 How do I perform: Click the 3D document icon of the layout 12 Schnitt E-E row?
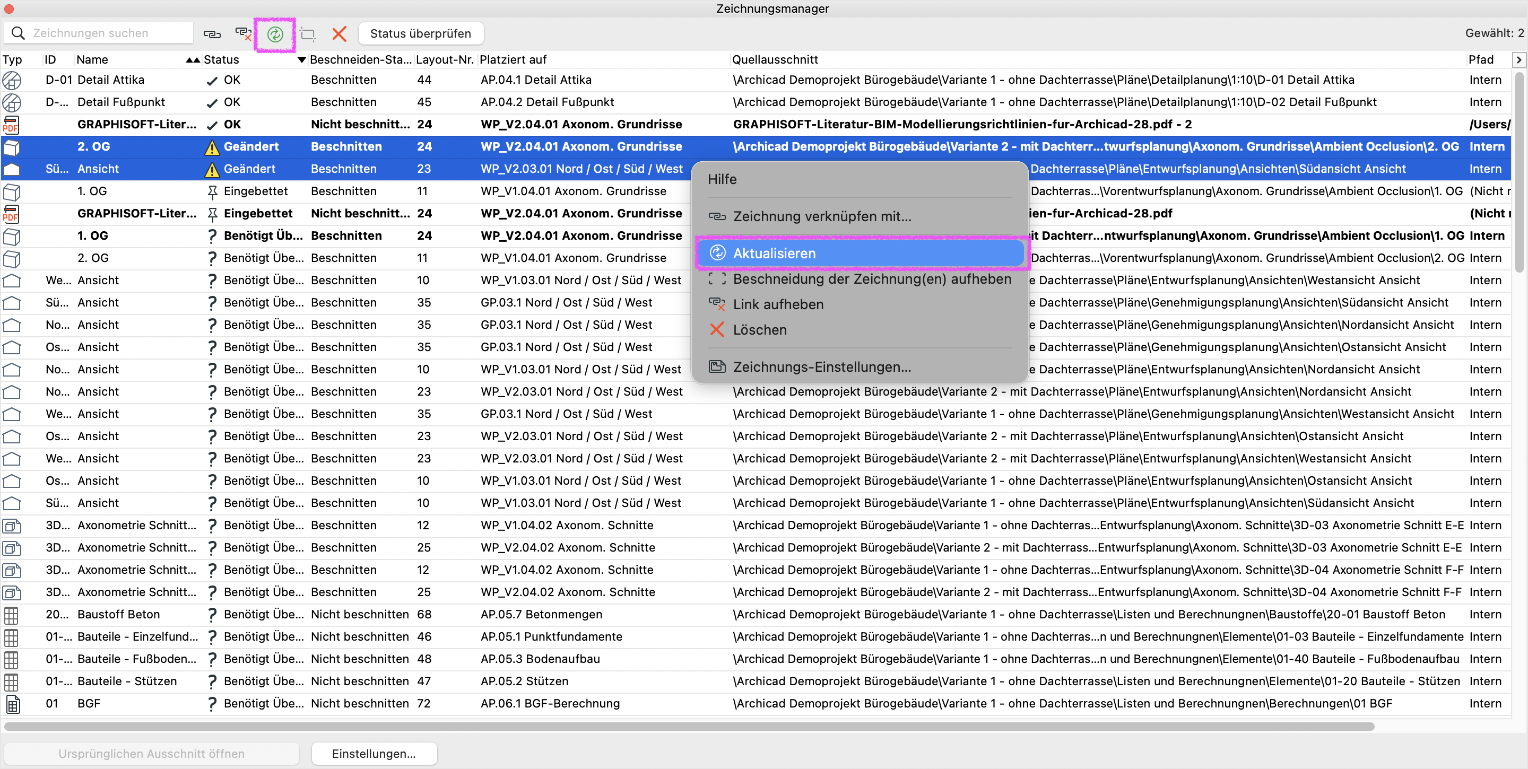tap(11, 526)
